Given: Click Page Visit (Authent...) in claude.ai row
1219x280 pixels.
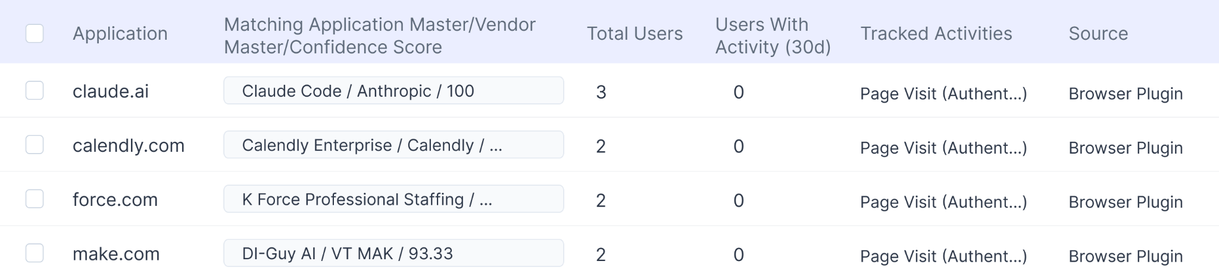Looking at the screenshot, I should (x=943, y=94).
